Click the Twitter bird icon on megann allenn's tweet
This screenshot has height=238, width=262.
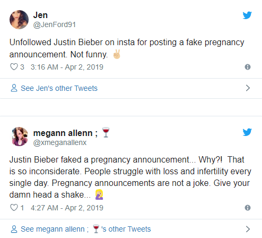point(247,132)
